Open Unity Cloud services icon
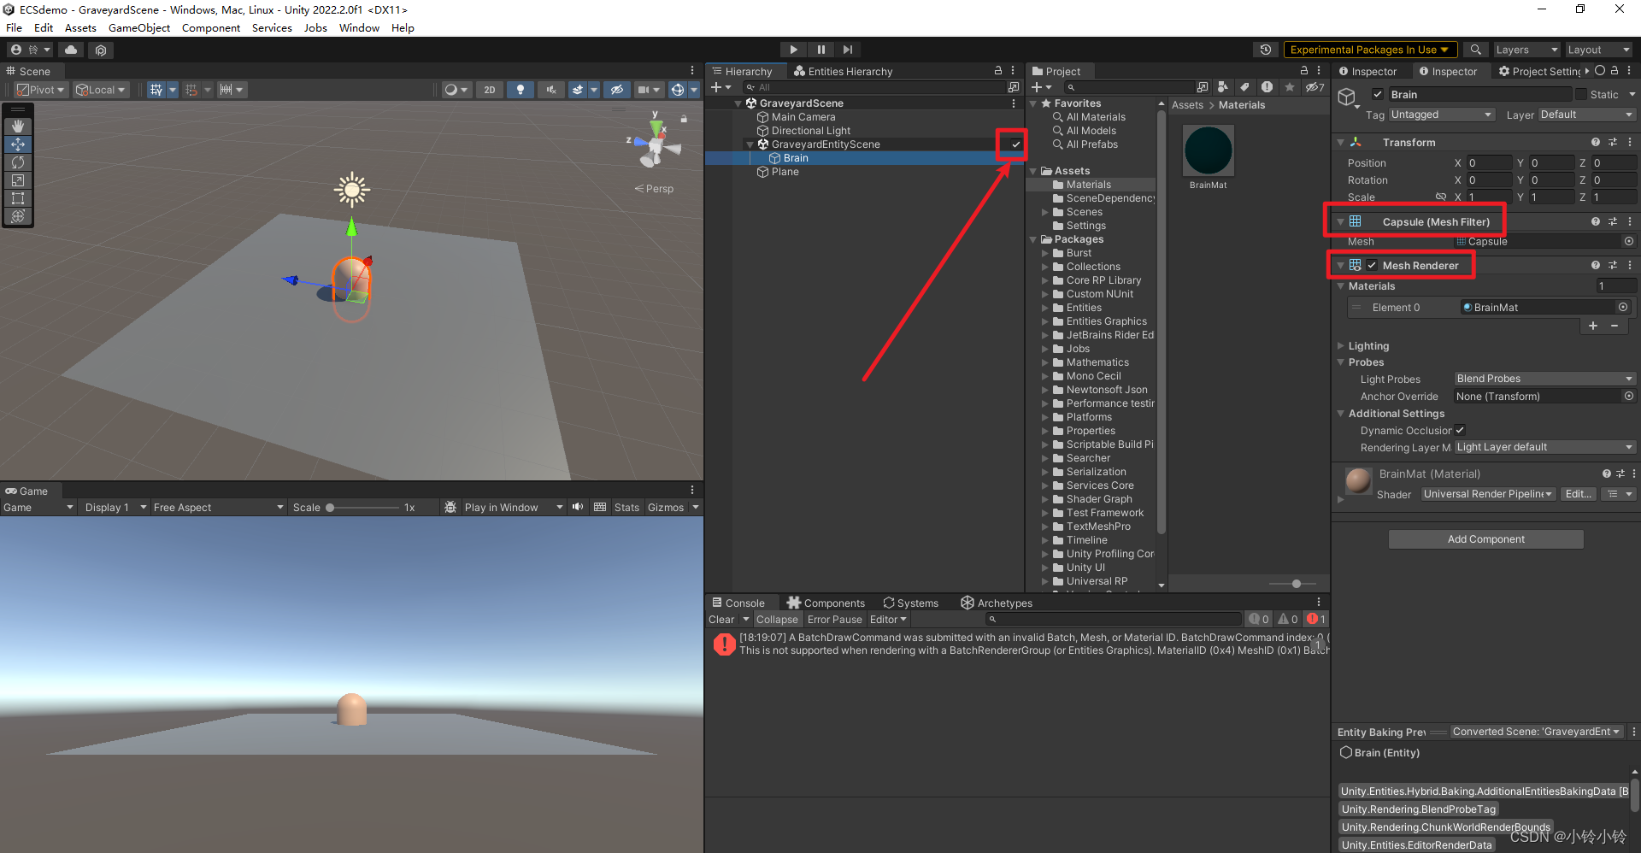 (x=71, y=50)
